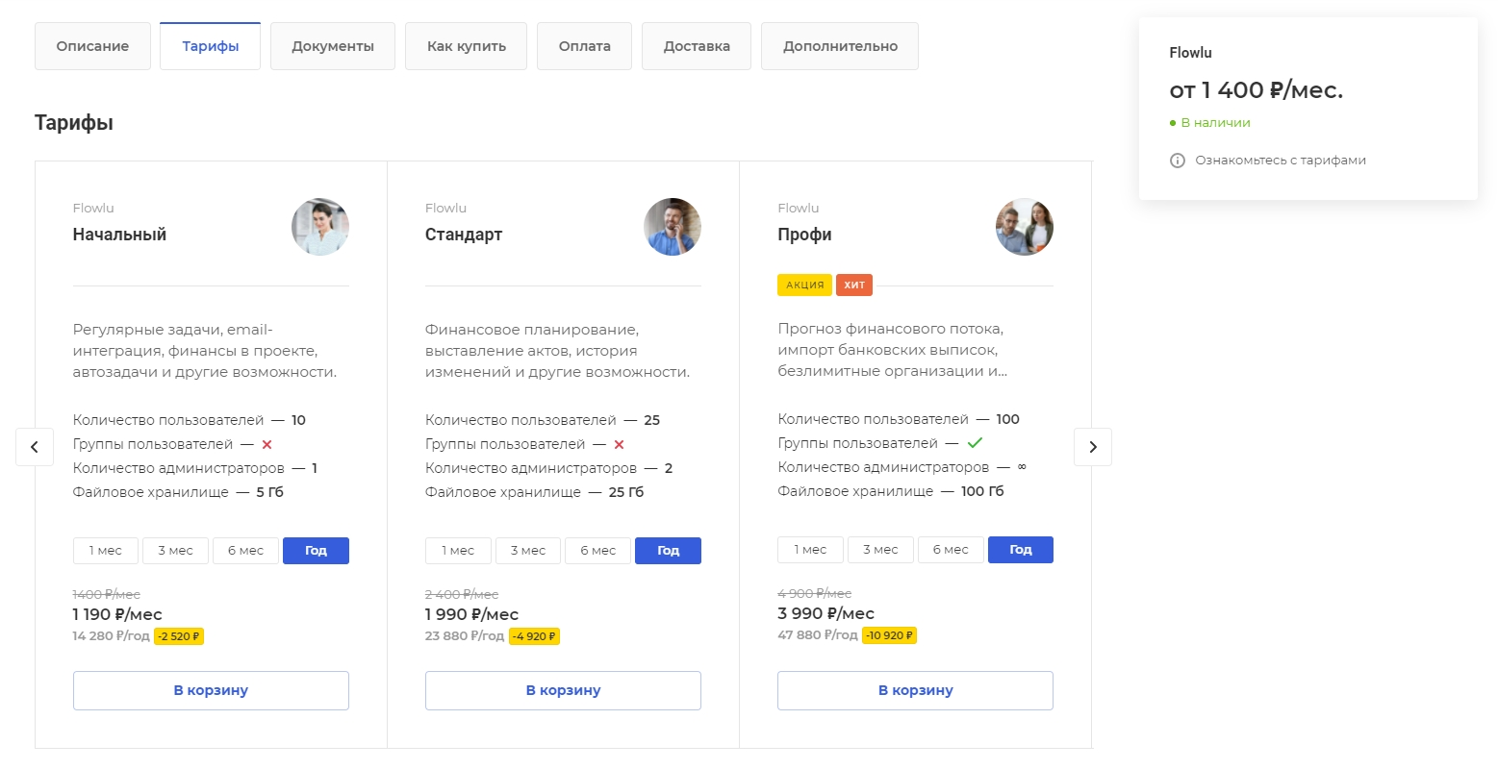Click the АКЦИЯ badge on Профи plan
1498x769 pixels.
pyautogui.click(x=805, y=285)
